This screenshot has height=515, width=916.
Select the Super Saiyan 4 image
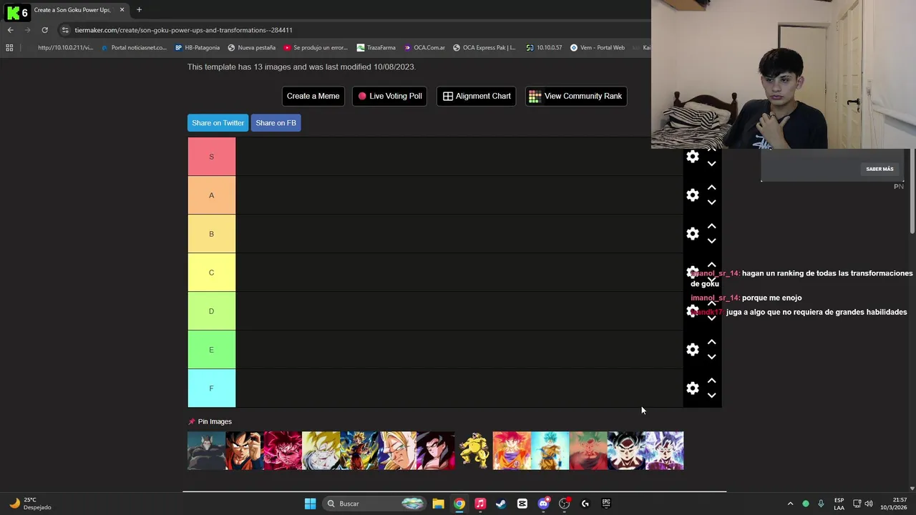coord(435,451)
